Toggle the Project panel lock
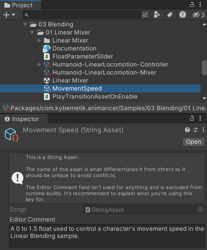207x250 pixels. (192, 5)
